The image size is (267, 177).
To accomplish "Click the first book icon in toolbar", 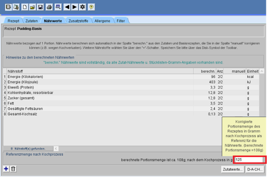I will click(x=8, y=7).
